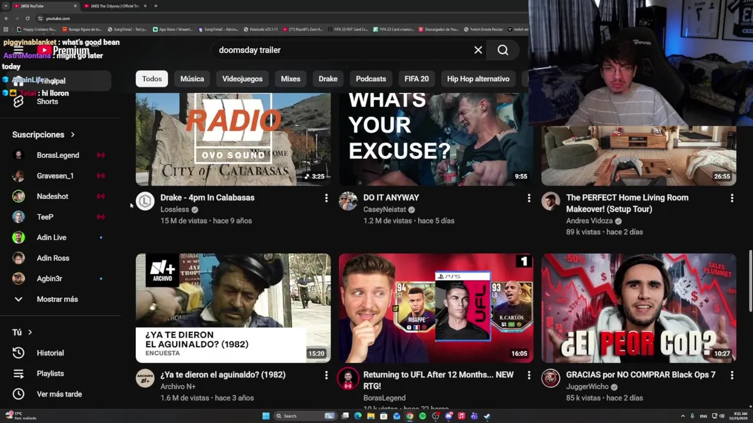Open the tab search dropdown in Chrome
Screen dimensions: 753x423
[5, 6]
